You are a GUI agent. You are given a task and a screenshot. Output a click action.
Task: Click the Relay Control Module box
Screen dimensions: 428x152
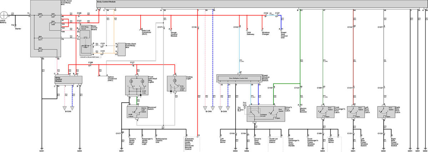[x=69, y=80]
